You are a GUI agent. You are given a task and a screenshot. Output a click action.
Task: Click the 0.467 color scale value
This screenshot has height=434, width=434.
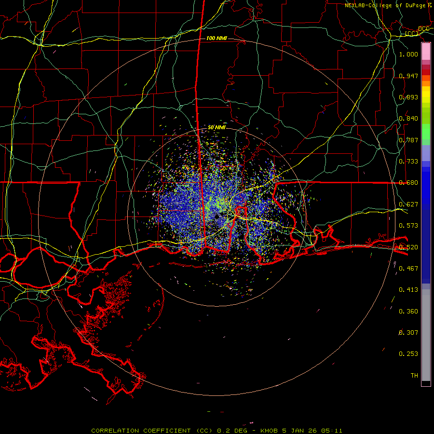pos(408,268)
